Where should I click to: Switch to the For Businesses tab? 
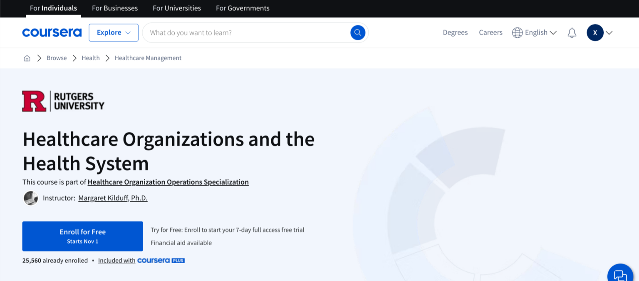[115, 8]
